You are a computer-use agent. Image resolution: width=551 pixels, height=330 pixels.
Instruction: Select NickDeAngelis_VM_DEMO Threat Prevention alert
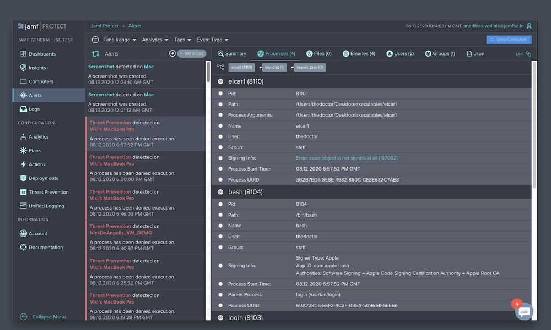pos(145,238)
